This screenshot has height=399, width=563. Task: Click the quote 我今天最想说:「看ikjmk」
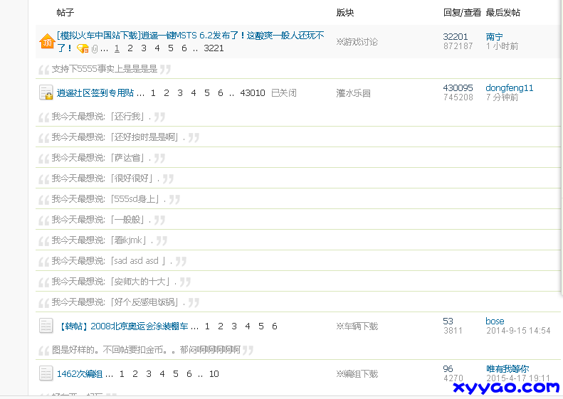pyautogui.click(x=102, y=240)
